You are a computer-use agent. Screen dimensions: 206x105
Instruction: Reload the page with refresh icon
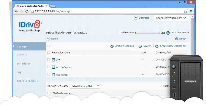tap(27, 11)
